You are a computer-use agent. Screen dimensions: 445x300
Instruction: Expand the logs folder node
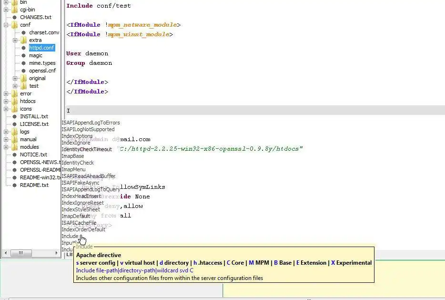coord(6,132)
